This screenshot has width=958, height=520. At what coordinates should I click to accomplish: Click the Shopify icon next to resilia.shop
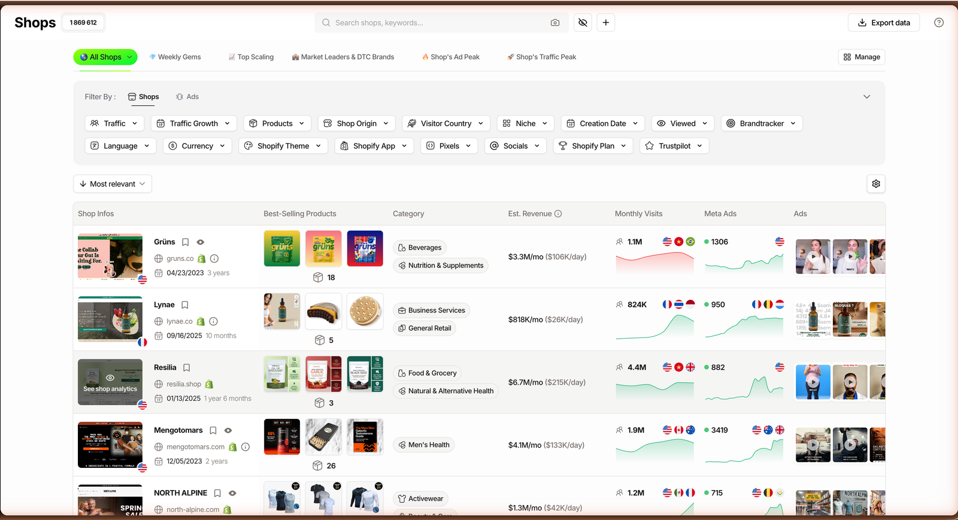point(209,384)
